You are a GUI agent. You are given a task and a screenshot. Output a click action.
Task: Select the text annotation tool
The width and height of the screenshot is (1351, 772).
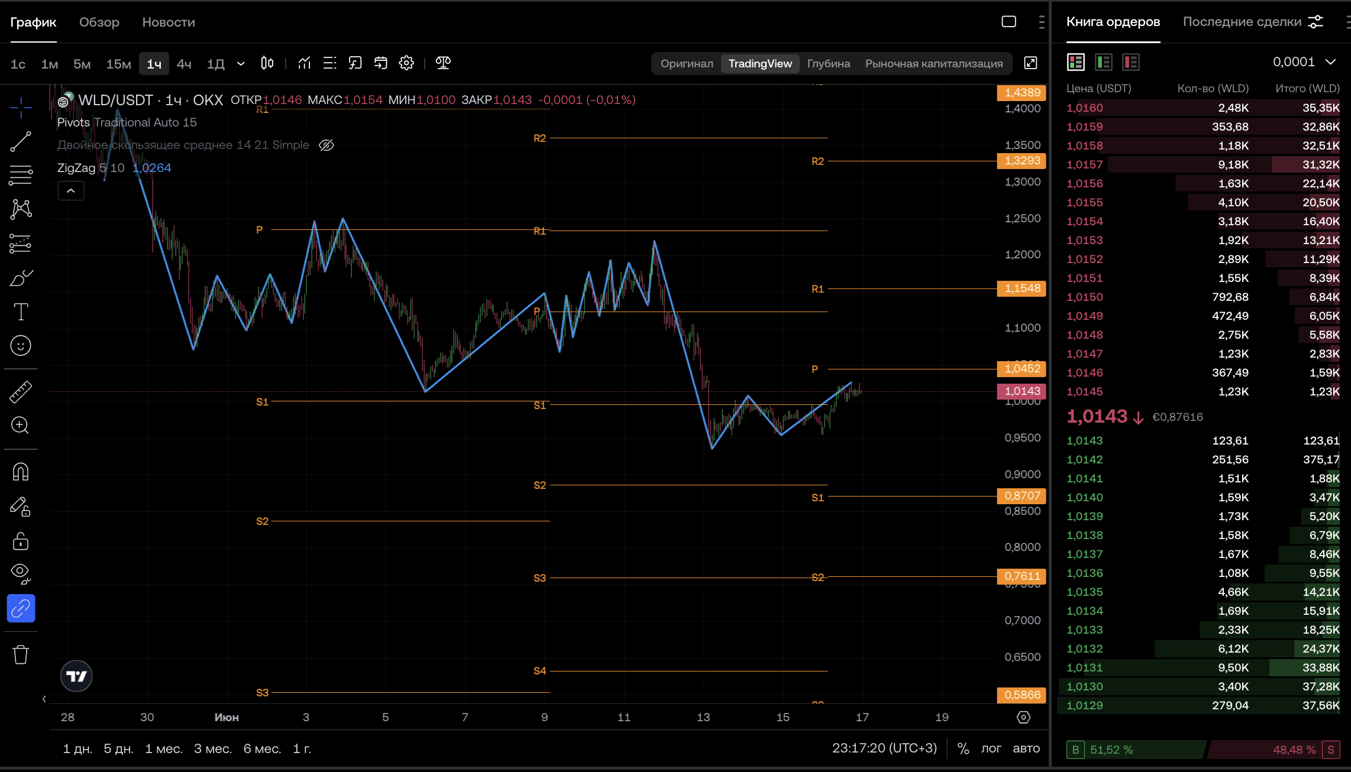pyautogui.click(x=21, y=312)
